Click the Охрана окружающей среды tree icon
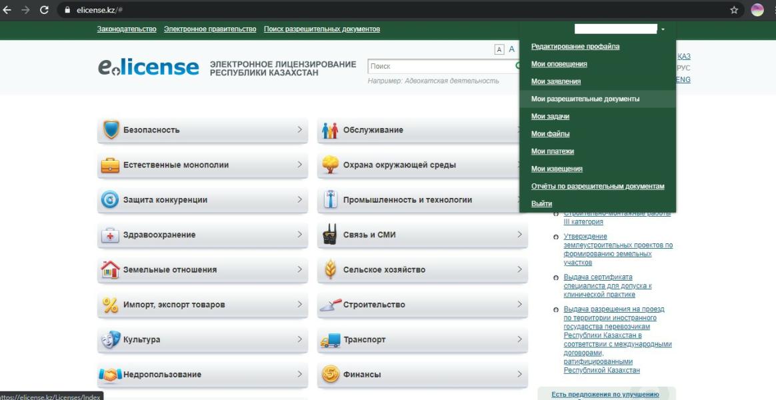Viewport: 776px width, 400px height. [x=330, y=165]
